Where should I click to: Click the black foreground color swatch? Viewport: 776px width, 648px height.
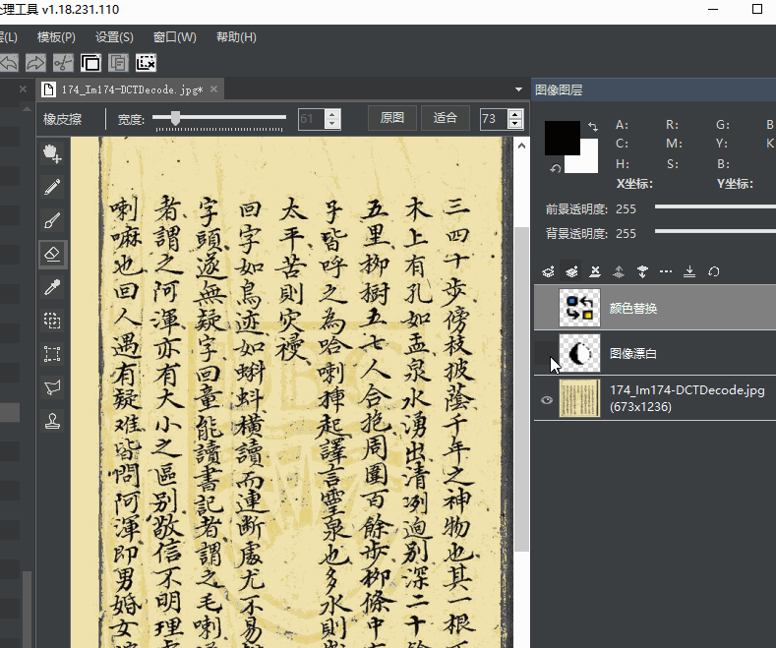click(563, 138)
